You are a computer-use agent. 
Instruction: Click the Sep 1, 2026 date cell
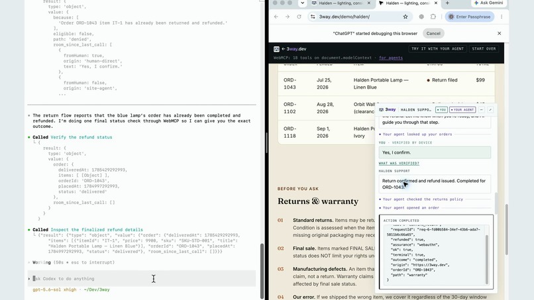323,132
